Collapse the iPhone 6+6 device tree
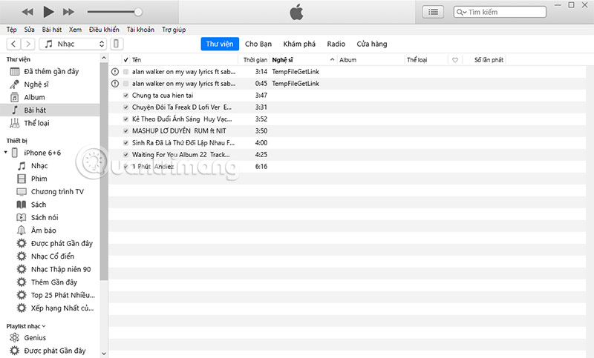 [6, 153]
